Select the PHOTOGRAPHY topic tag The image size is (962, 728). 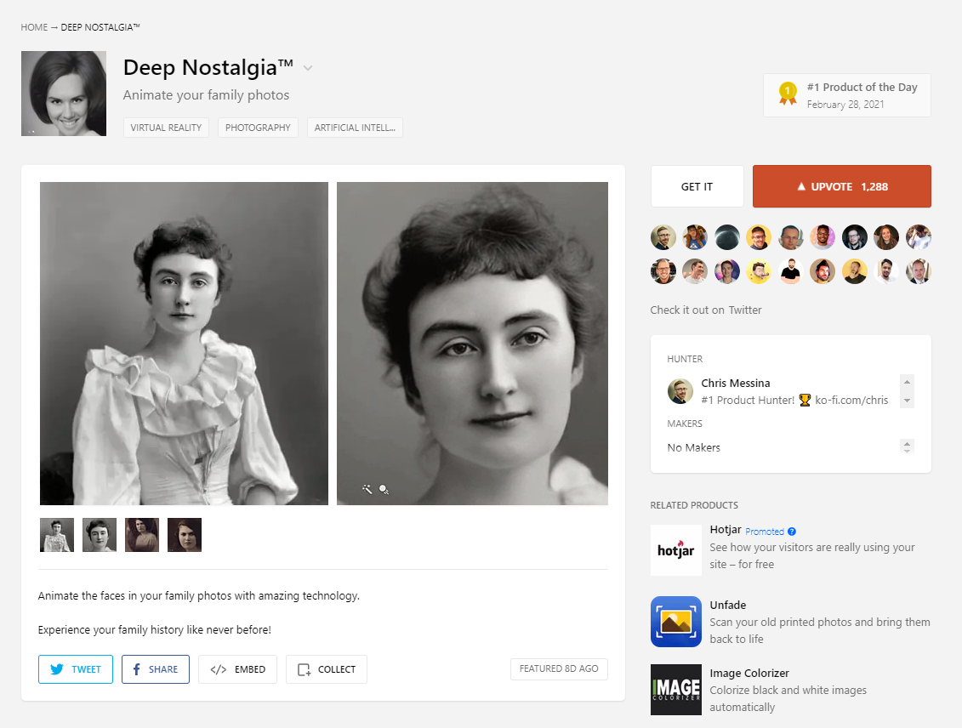click(258, 128)
